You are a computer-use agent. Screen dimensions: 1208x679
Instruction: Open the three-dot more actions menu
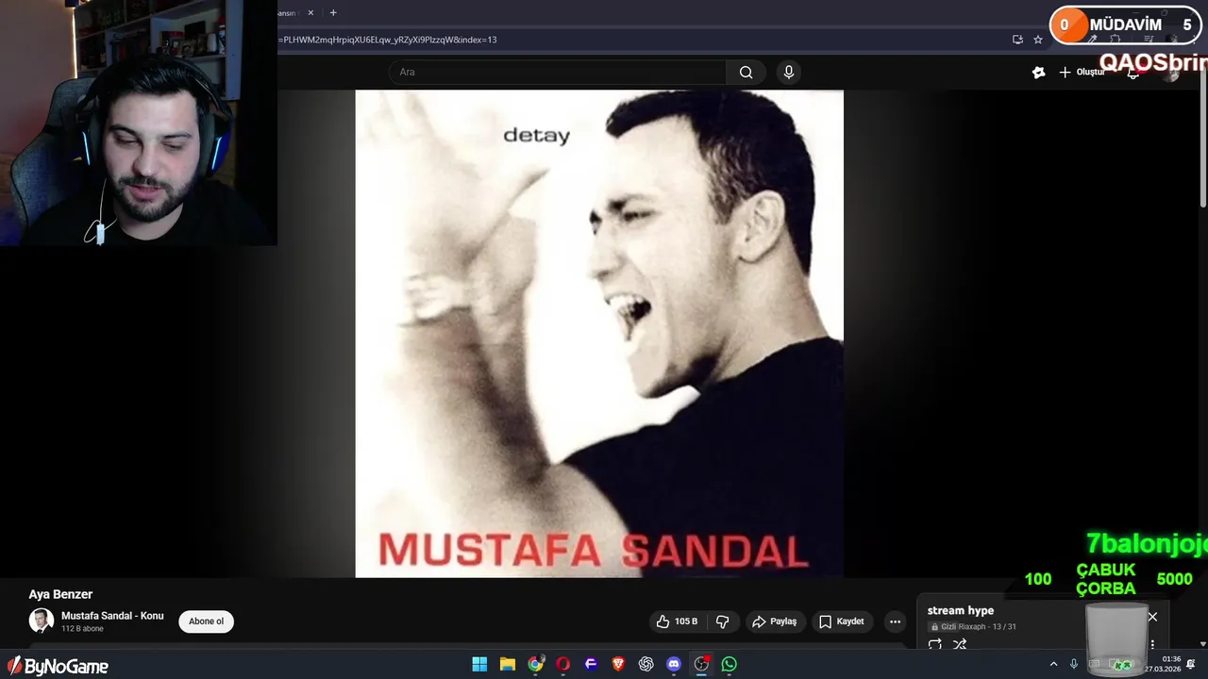tap(895, 621)
